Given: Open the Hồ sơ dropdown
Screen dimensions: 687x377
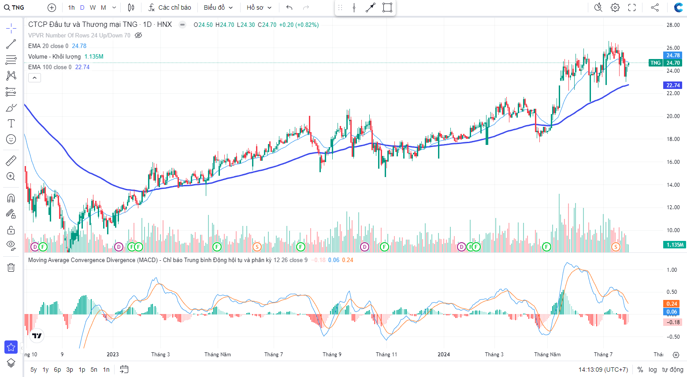Looking at the screenshot, I should 259,7.
